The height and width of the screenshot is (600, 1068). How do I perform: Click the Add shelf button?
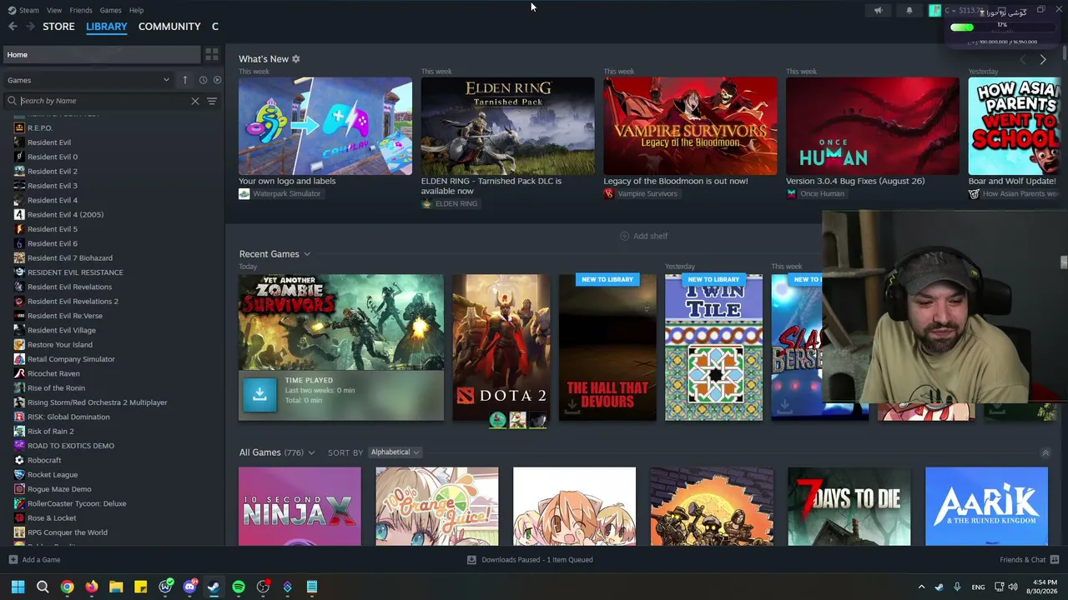pyautogui.click(x=643, y=236)
